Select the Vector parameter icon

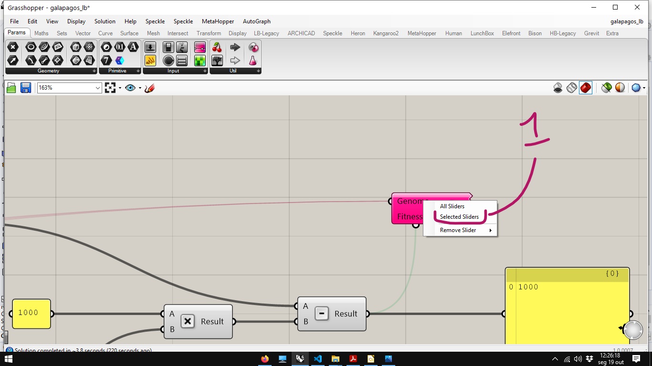pos(13,61)
